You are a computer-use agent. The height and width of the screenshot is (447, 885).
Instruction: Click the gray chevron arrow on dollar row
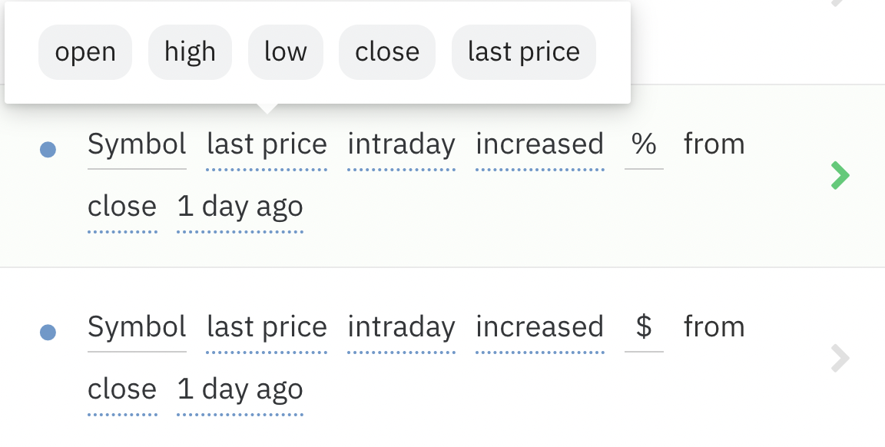840,358
